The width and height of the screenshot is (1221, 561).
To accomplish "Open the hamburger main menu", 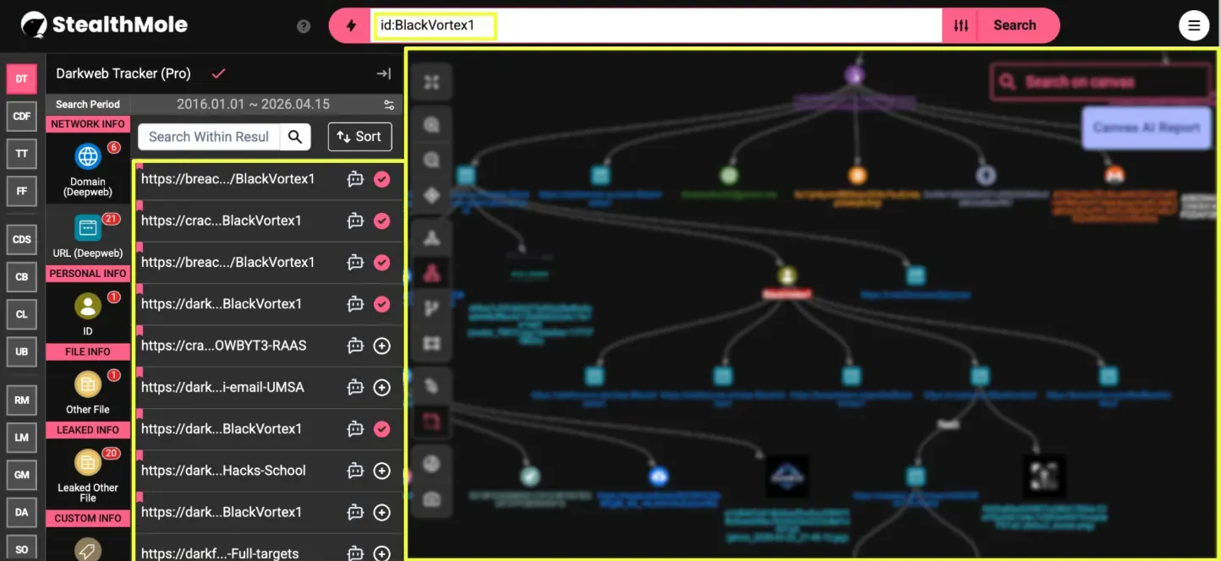I will point(1194,25).
